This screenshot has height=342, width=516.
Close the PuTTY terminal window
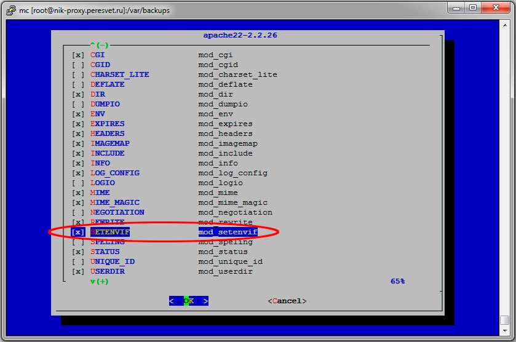495,8
